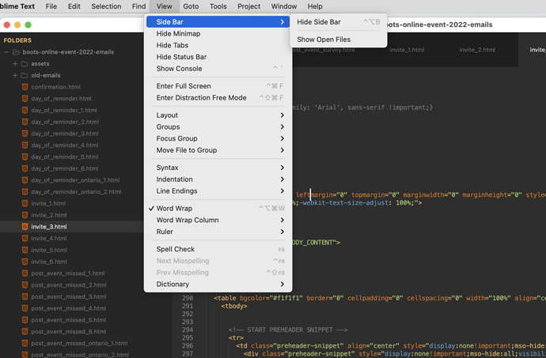Click the file icon beside confirmation.html
Screen dimensions: 546x358
(25, 87)
